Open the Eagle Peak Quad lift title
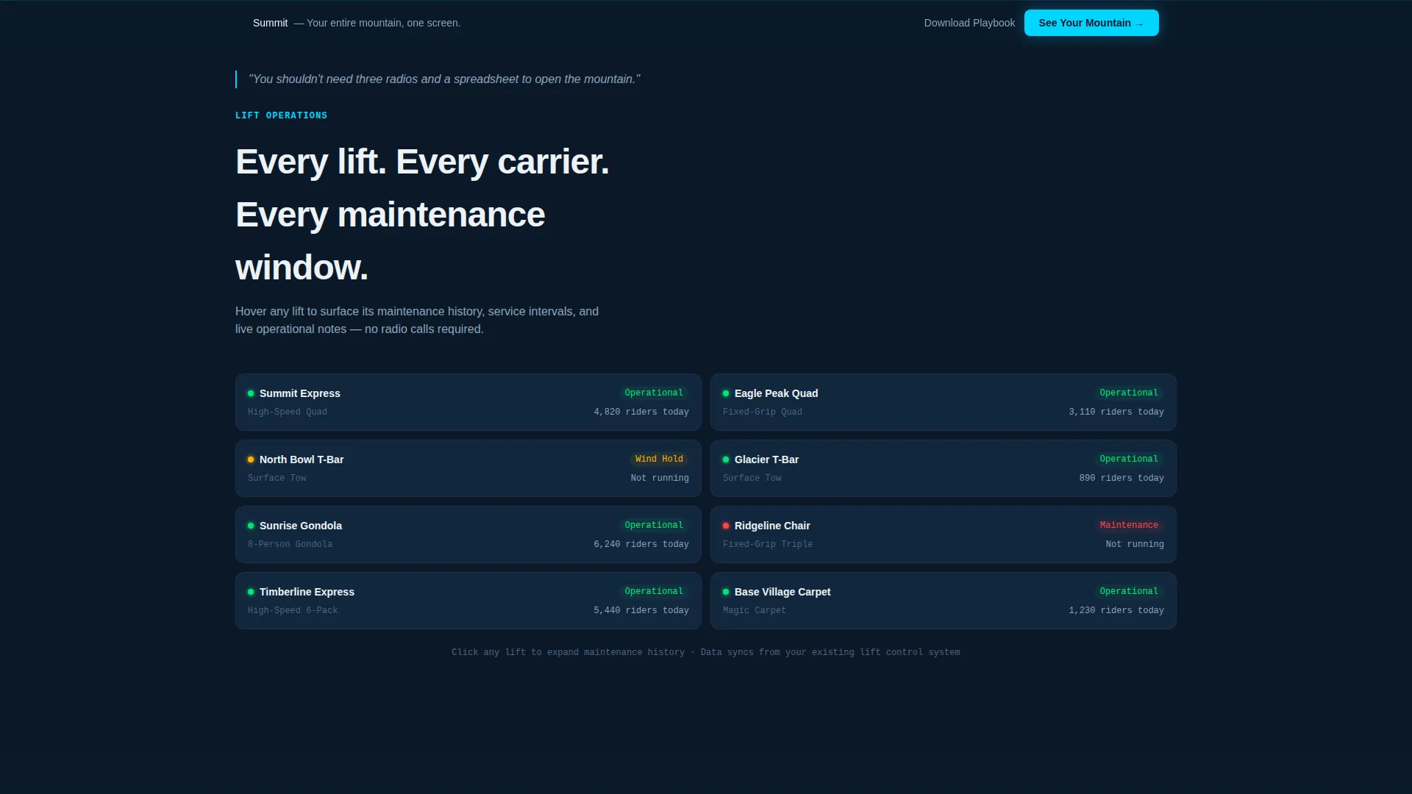The image size is (1412, 794). pyautogui.click(x=776, y=393)
